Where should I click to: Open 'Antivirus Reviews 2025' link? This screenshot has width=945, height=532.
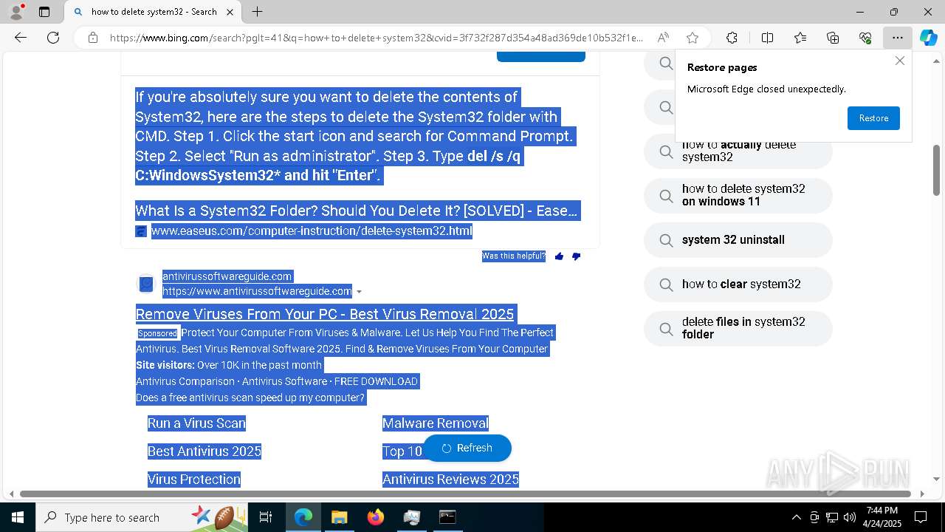pyautogui.click(x=450, y=480)
